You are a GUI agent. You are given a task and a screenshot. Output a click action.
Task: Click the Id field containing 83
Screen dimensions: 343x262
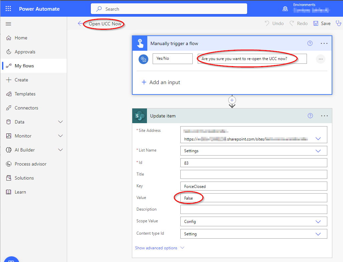pos(254,163)
